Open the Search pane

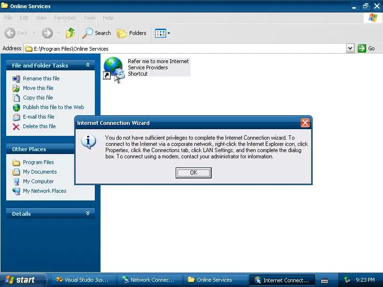[x=97, y=33]
